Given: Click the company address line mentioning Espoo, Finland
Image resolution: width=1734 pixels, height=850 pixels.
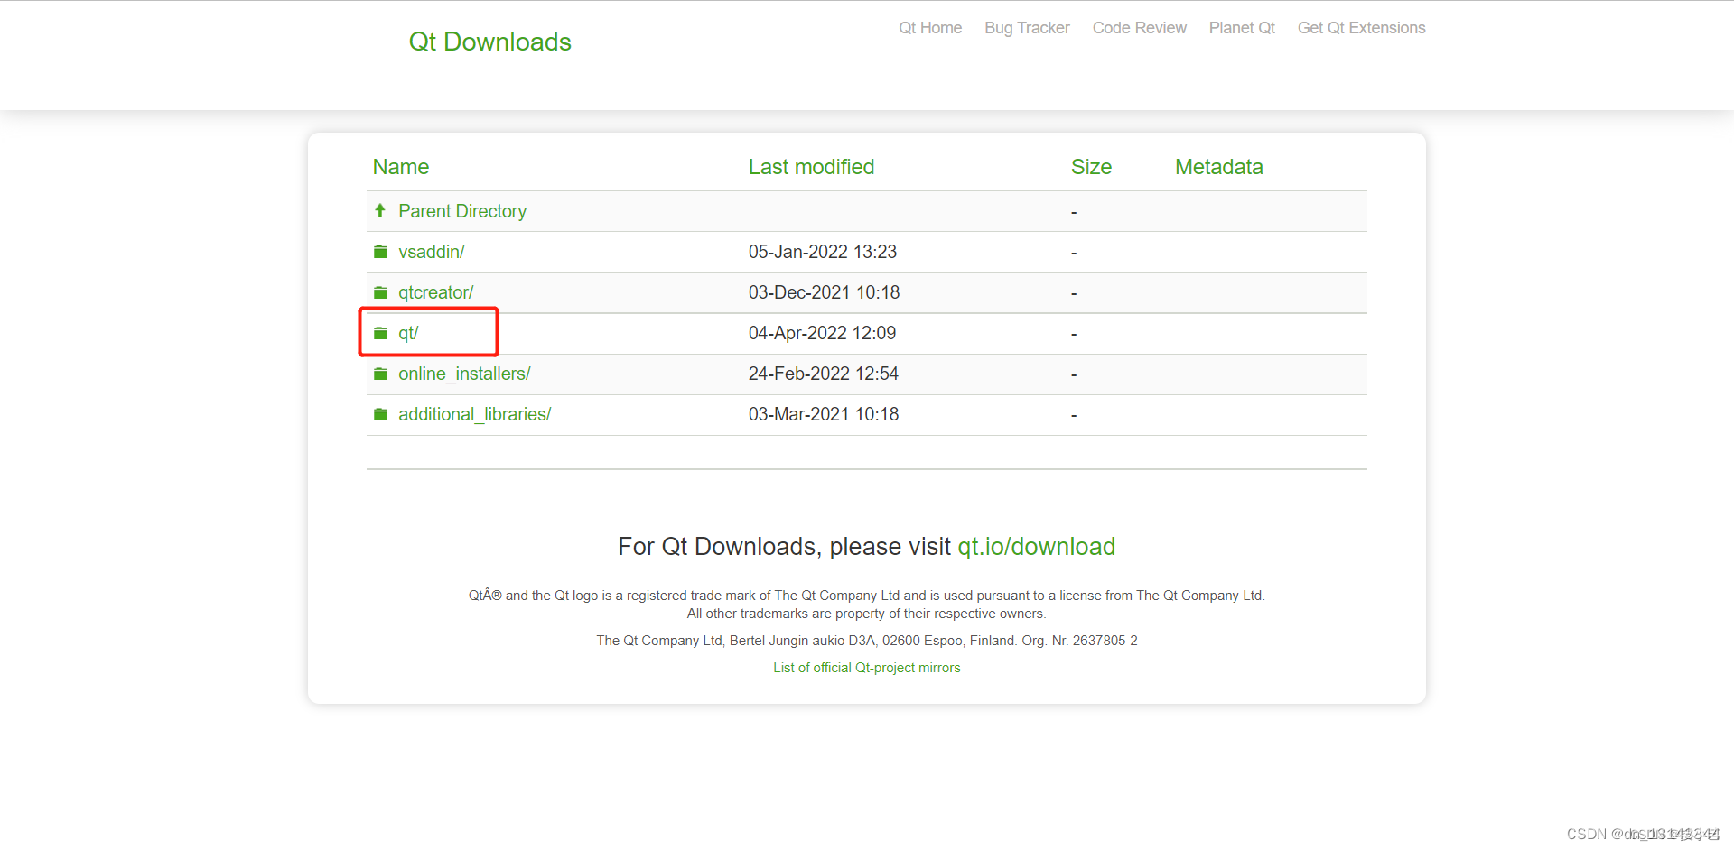Looking at the screenshot, I should (867, 641).
